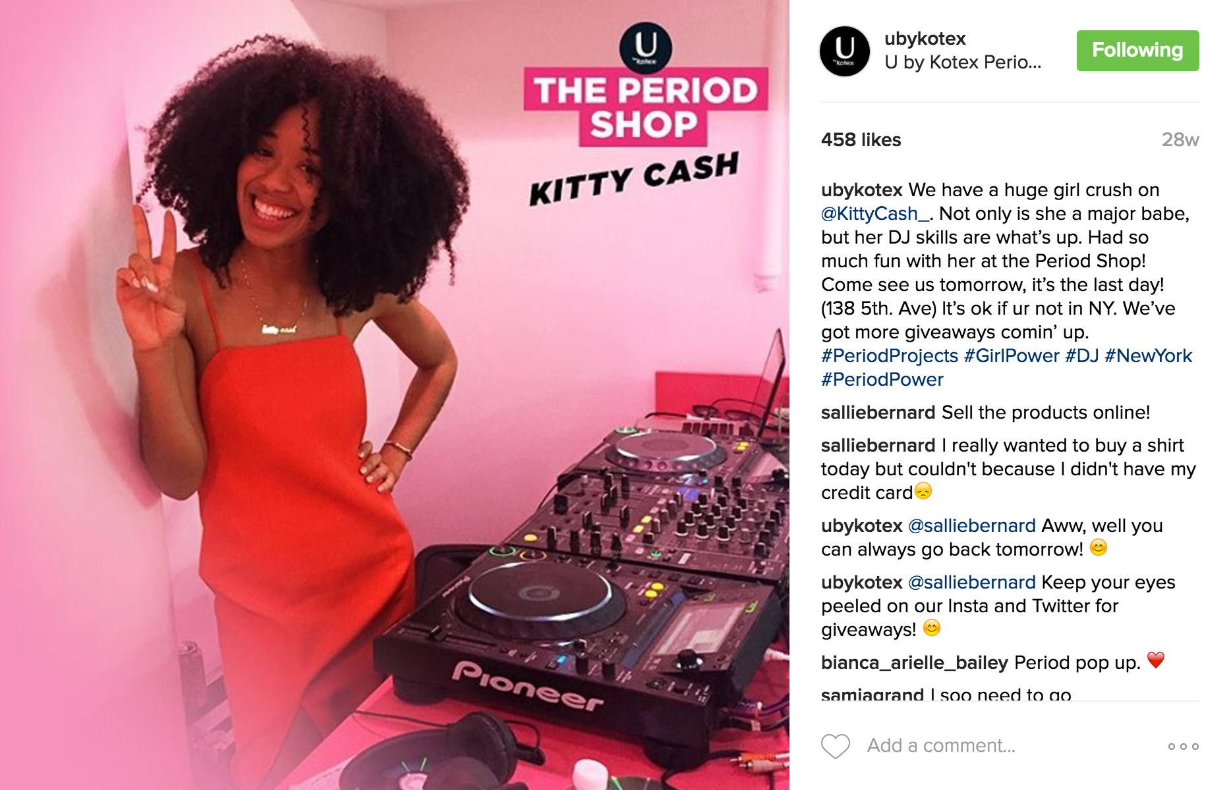
Task: Open samiagrand's profile link
Action: coord(873,694)
